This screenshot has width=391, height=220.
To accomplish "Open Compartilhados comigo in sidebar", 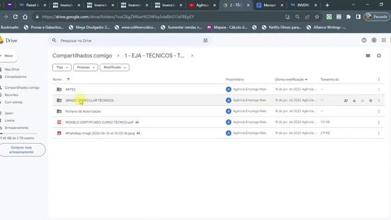I will coord(22,87).
